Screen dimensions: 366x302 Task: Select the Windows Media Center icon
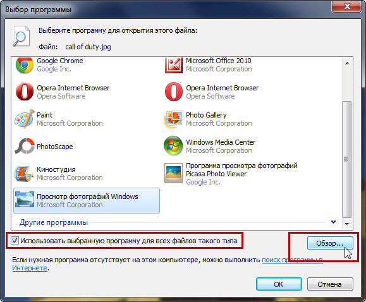pyautogui.click(x=173, y=146)
